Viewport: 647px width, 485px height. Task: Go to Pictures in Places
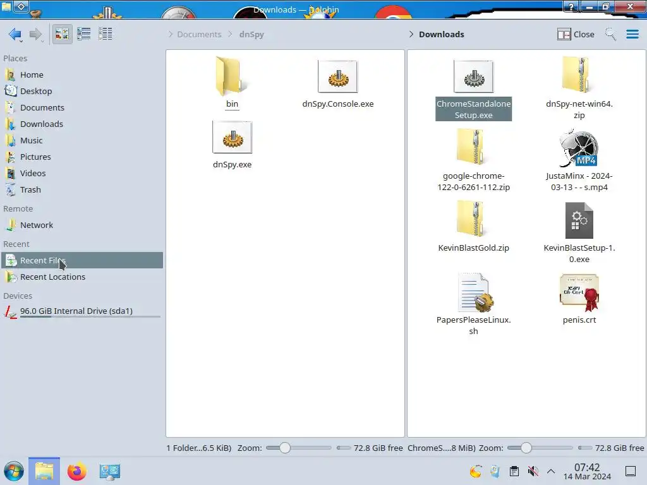coord(82,157)
